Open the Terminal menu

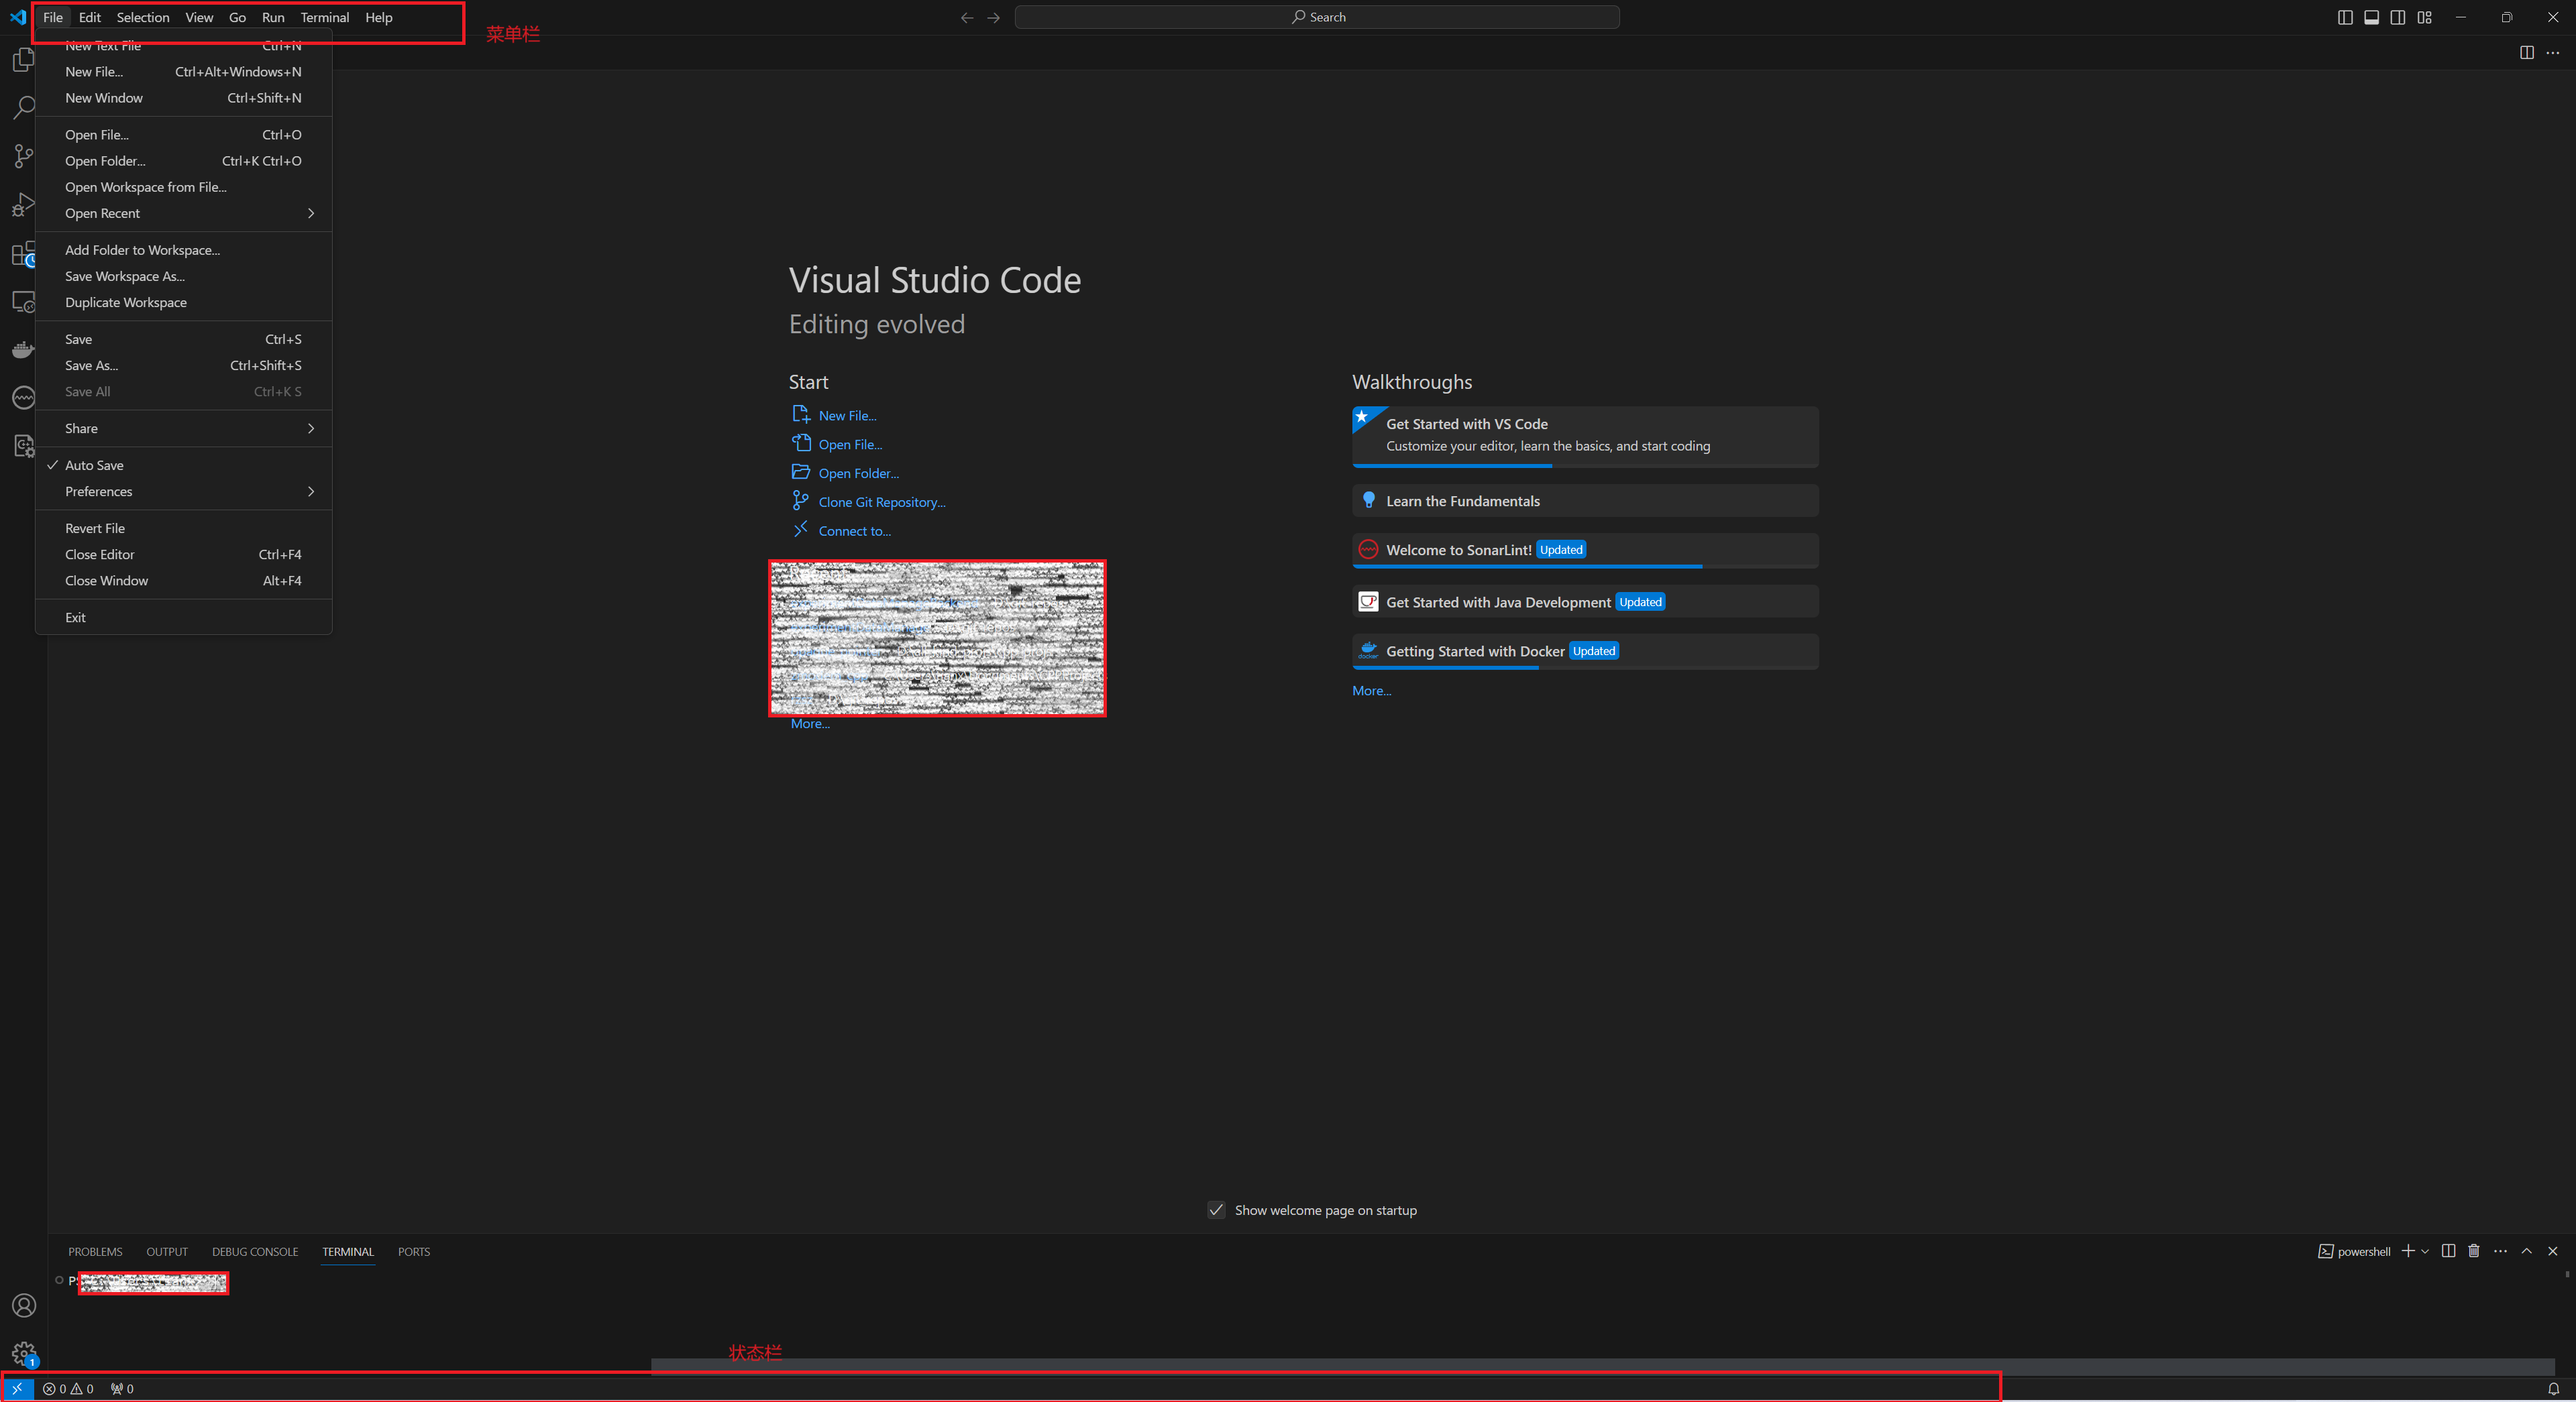click(x=325, y=17)
